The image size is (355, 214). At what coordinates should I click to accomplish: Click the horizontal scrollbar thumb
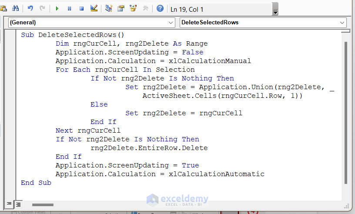tap(43, 205)
